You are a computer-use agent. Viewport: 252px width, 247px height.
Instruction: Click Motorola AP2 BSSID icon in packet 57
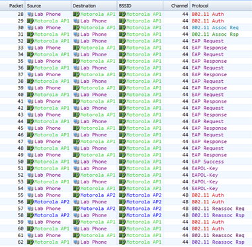[122, 209]
